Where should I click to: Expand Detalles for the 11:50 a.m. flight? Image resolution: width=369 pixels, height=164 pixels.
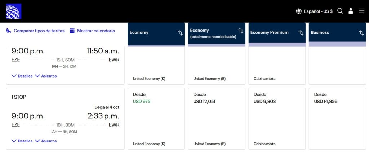pos(22,76)
